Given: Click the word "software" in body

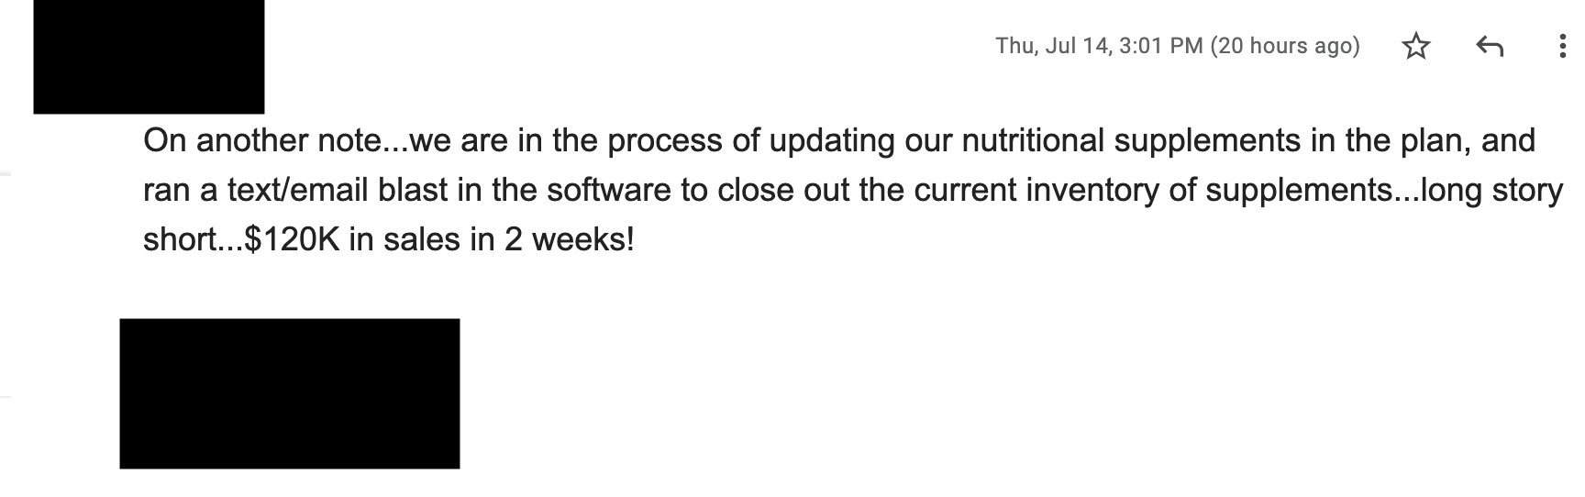Looking at the screenshot, I should tap(609, 190).
